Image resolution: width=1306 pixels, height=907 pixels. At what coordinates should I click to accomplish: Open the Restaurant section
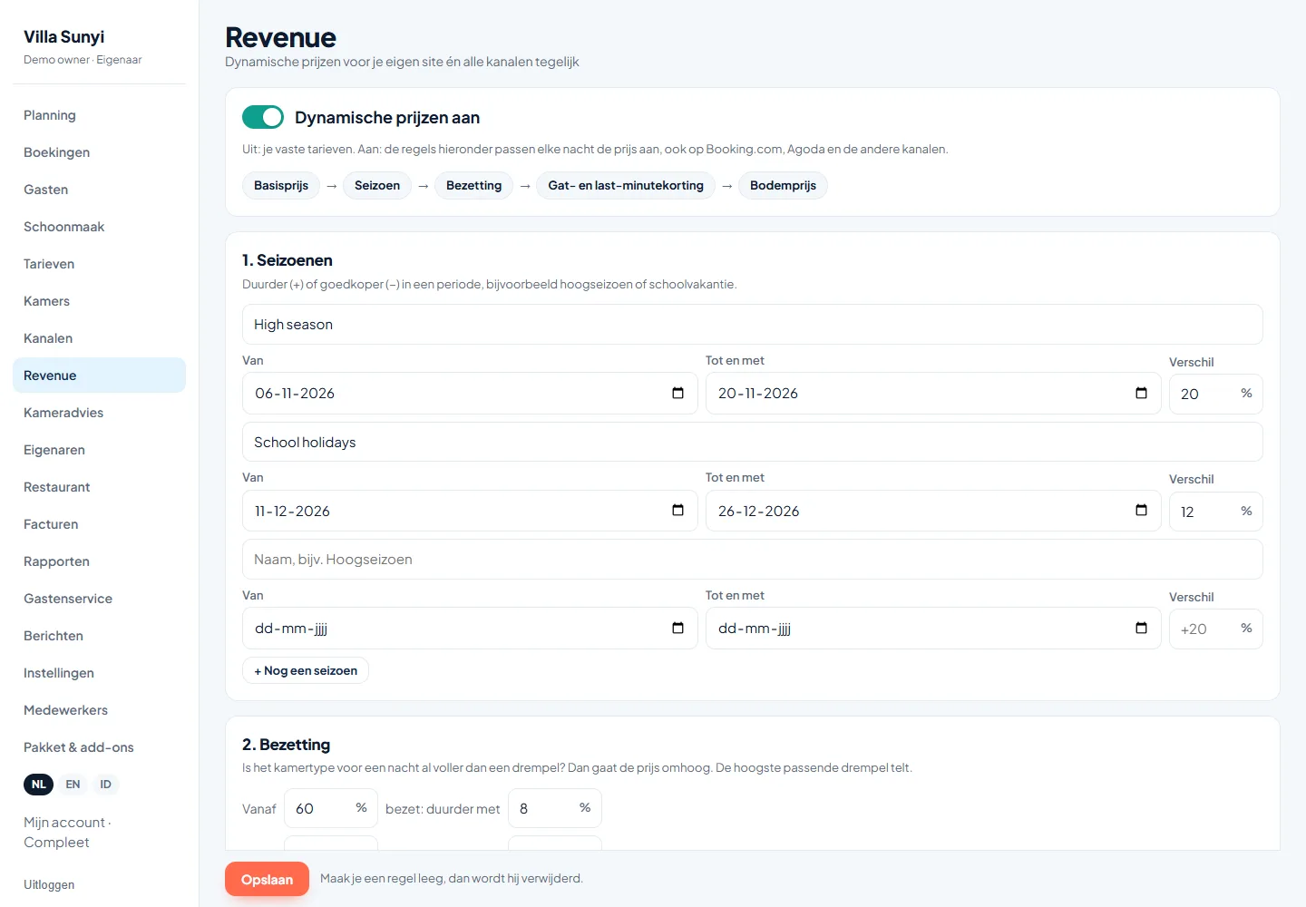(x=99, y=487)
